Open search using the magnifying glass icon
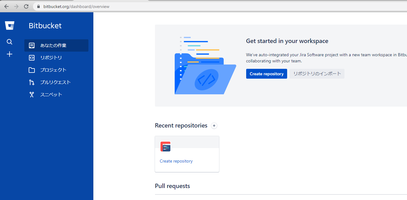Screen dimensions: 407x200 point(10,41)
